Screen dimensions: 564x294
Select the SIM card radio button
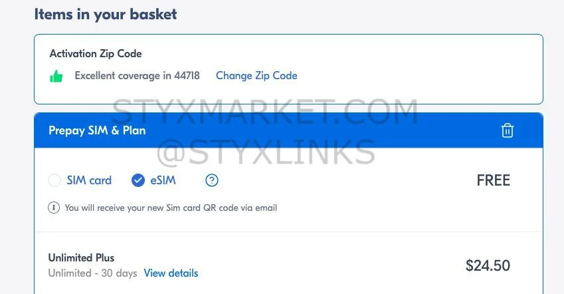click(x=54, y=180)
